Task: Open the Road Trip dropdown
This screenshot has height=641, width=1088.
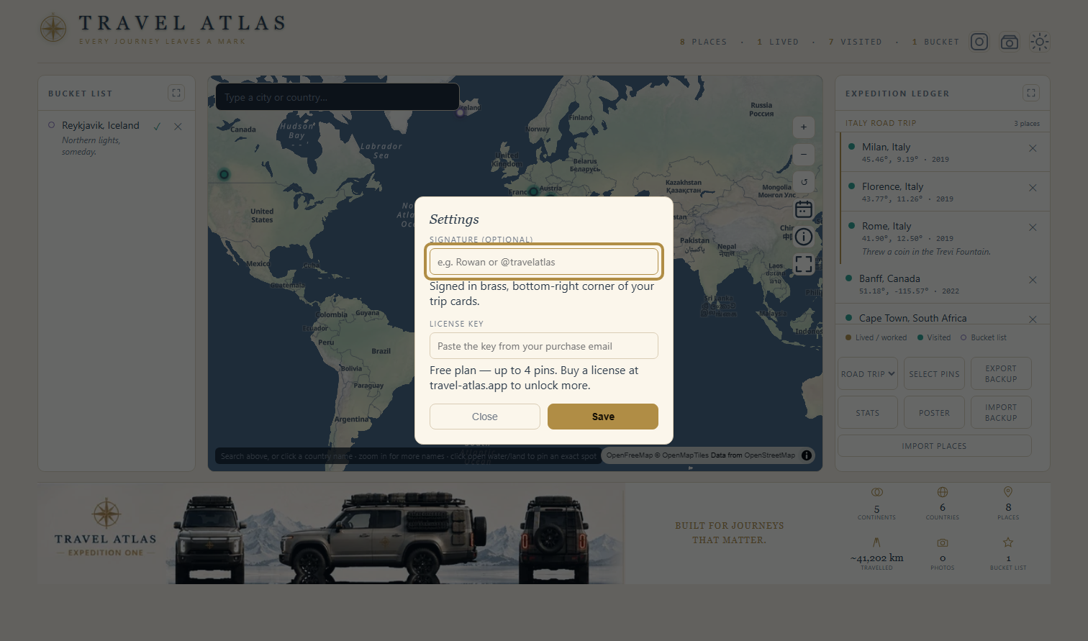Action: (868, 374)
